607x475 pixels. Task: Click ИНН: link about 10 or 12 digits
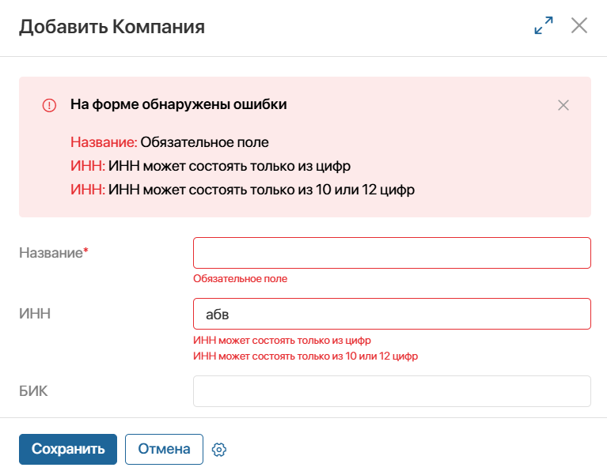[88, 190]
